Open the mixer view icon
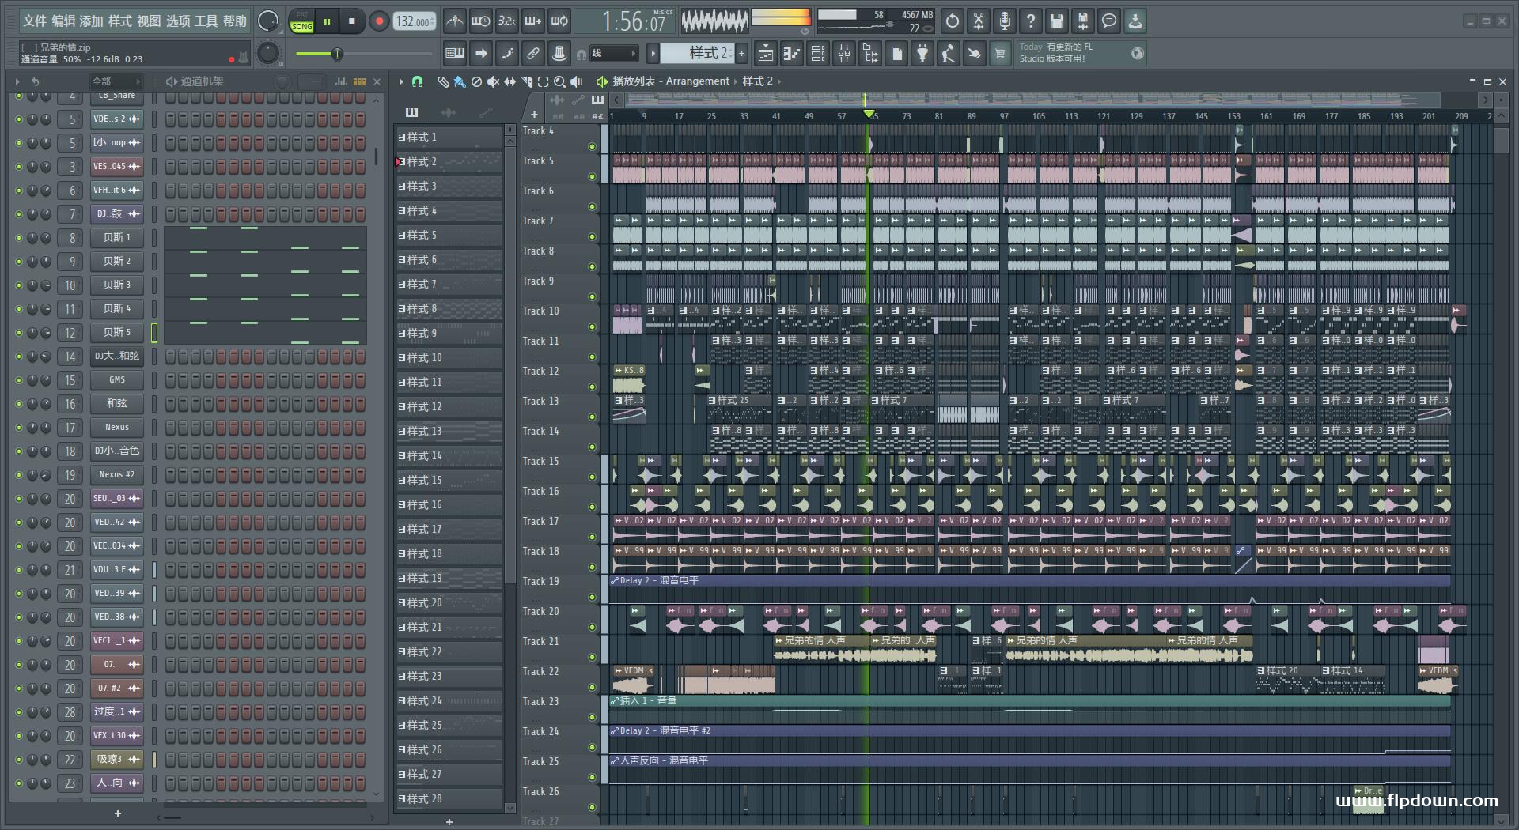Viewport: 1519px width, 830px height. 844,54
